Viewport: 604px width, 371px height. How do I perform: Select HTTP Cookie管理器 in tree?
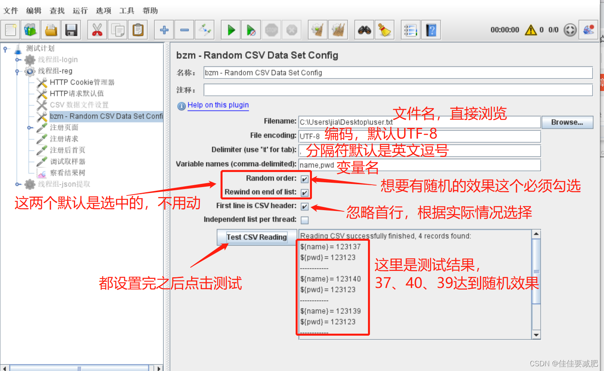click(82, 82)
